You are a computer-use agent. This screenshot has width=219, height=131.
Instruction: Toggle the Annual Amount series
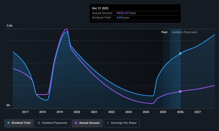click(x=87, y=123)
